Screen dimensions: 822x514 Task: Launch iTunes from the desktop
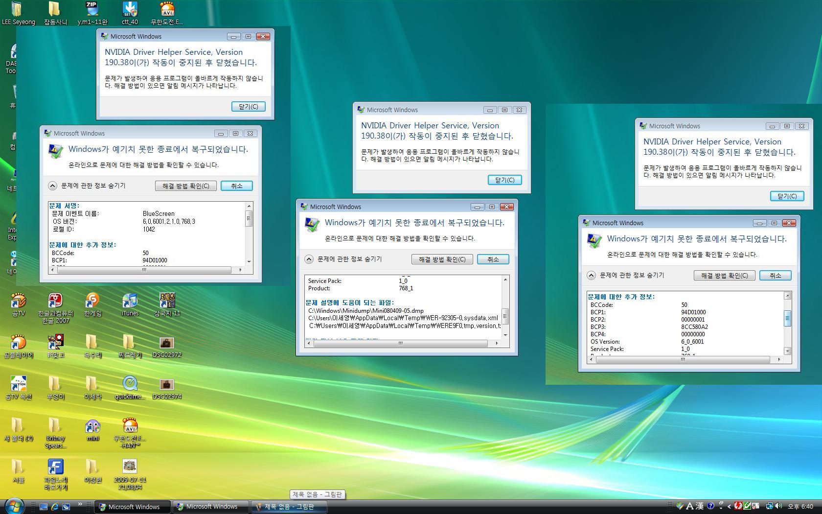[x=130, y=304]
